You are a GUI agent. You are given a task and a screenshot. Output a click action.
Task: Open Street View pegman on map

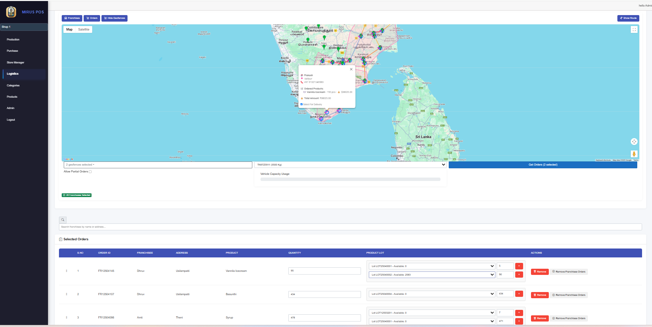point(634,154)
